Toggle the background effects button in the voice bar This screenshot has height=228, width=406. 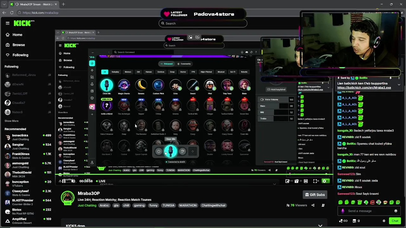(x=193, y=151)
